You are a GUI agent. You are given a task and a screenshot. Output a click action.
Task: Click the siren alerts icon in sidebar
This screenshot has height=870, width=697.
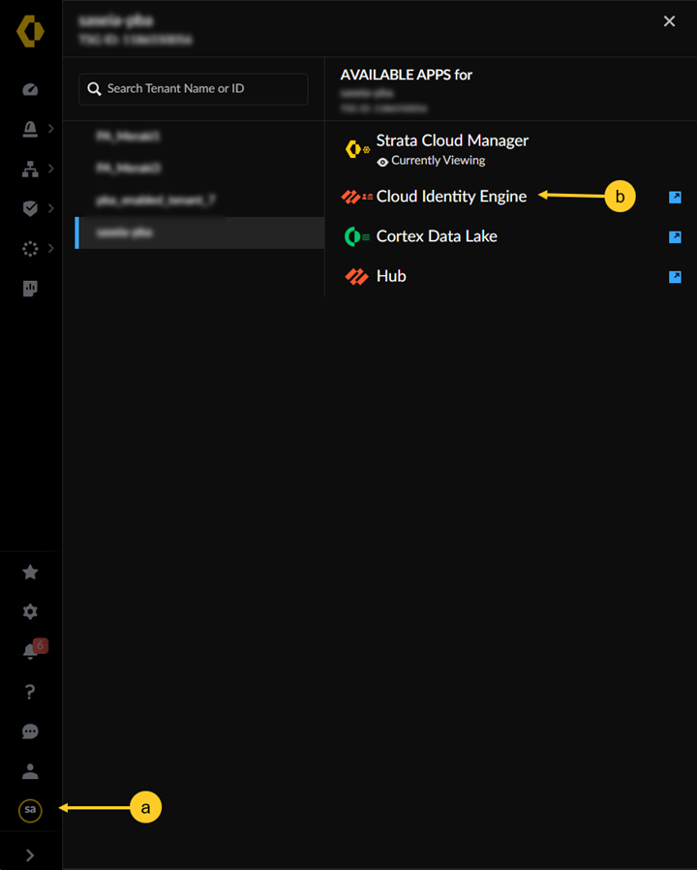coord(30,129)
